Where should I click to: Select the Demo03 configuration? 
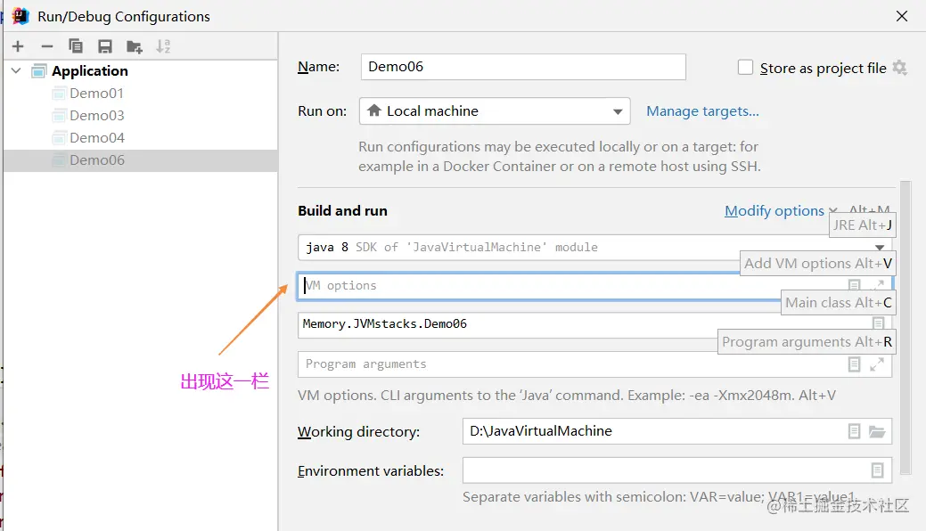coord(97,116)
